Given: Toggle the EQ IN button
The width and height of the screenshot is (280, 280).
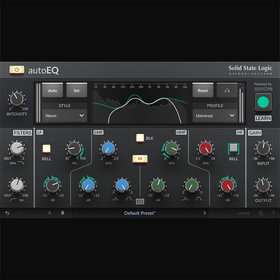Looking at the screenshot, I should pyautogui.click(x=140, y=159).
